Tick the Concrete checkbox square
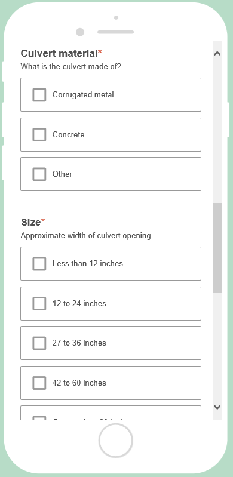The image size is (233, 477). point(39,134)
